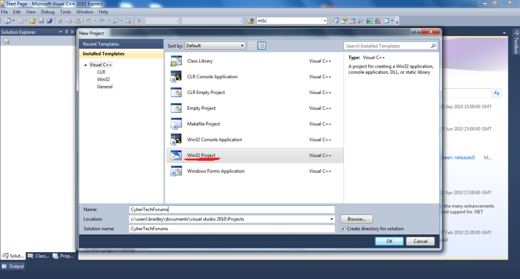Switch to the Class View tab
The image size is (520, 279).
coord(39,256)
